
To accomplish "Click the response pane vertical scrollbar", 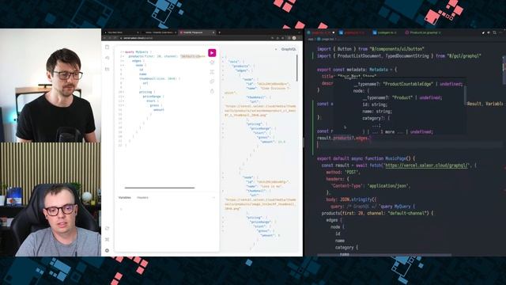I will click(296, 67).
